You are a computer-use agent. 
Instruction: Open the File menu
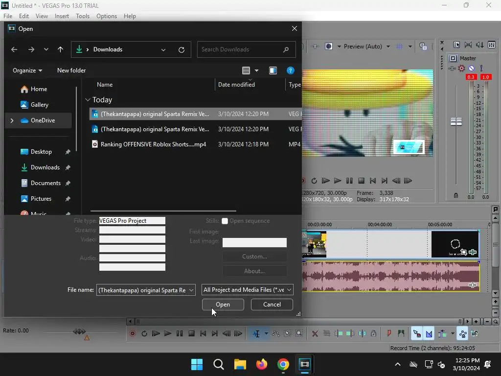(x=8, y=16)
